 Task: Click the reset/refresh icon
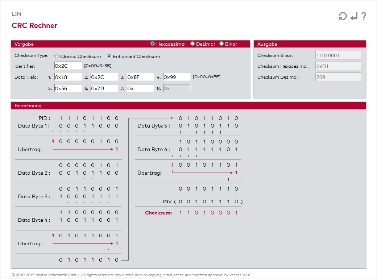[x=343, y=16]
